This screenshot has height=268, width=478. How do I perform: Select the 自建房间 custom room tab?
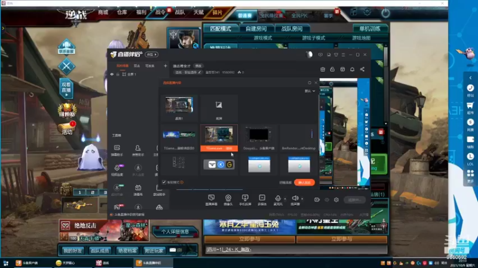click(x=256, y=29)
